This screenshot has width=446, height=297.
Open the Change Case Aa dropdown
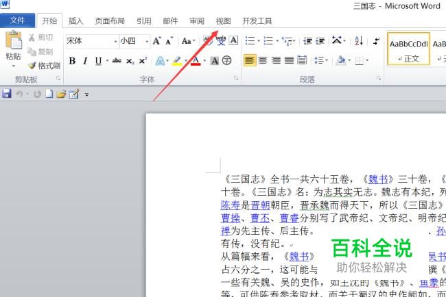coord(188,41)
